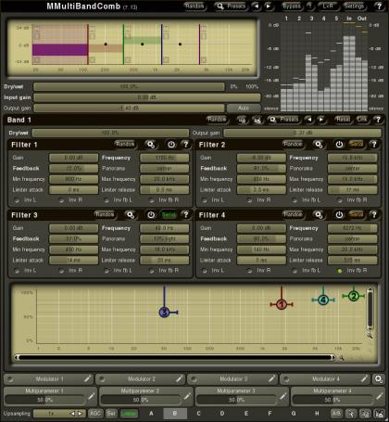Paste Band 1 settings icon

click(257, 120)
